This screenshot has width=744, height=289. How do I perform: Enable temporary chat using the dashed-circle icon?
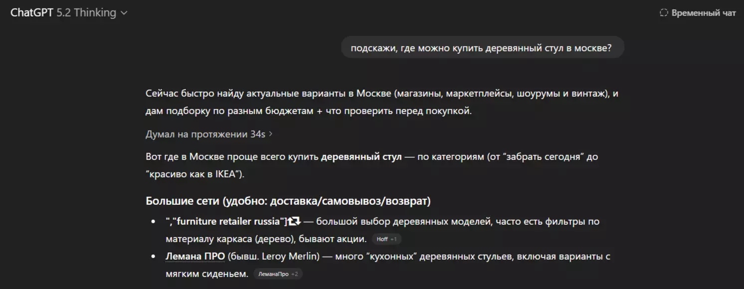coord(663,12)
